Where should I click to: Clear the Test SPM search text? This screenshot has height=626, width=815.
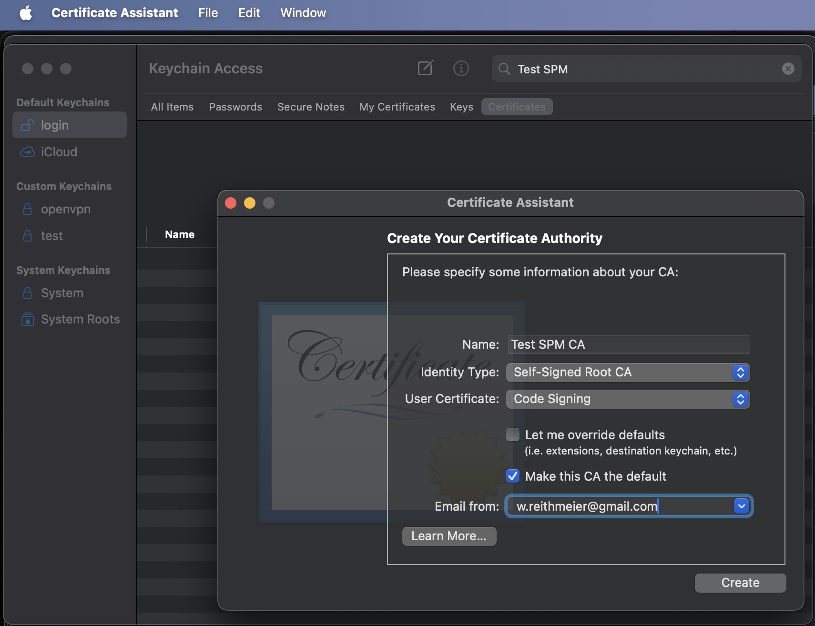788,69
